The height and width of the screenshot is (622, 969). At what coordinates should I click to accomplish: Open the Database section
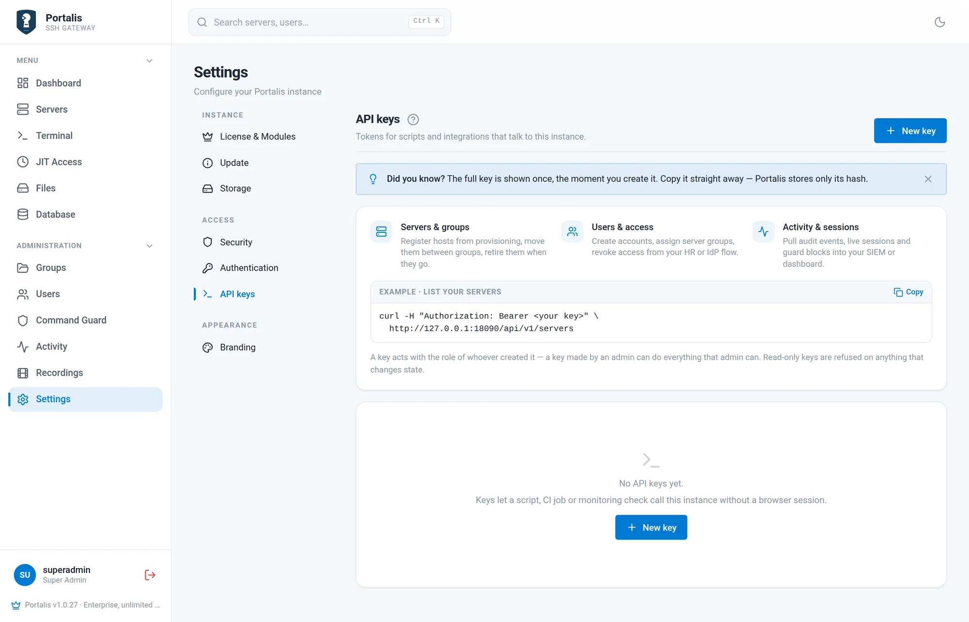pos(85,214)
